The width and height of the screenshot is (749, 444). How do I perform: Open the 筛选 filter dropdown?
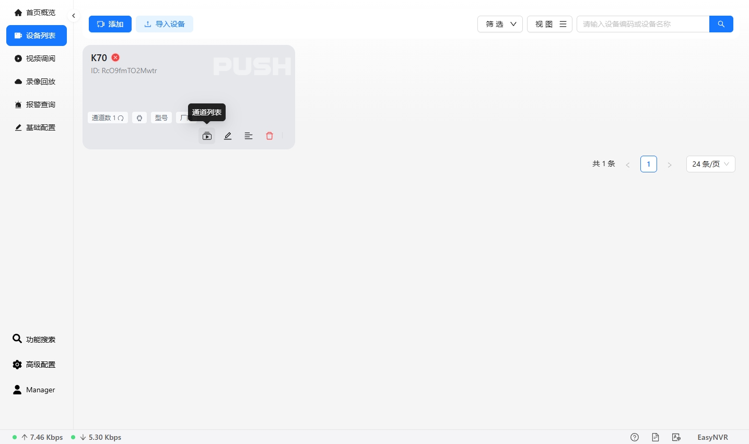[x=500, y=24]
